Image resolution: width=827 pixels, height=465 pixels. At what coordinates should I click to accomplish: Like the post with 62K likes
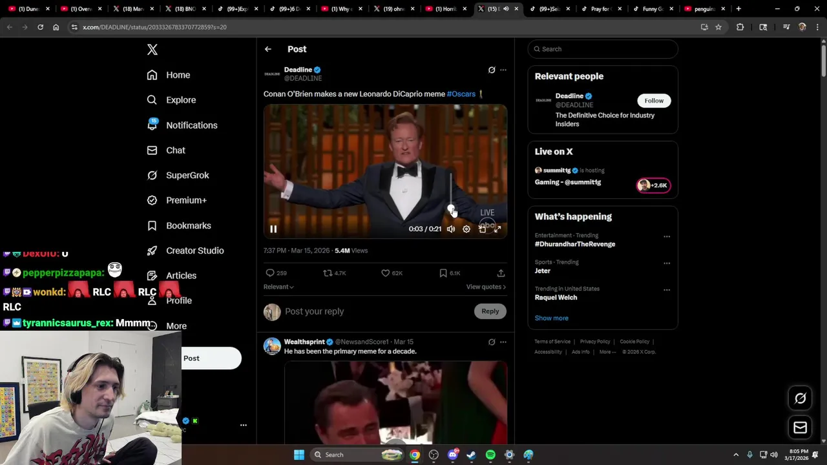392,273
